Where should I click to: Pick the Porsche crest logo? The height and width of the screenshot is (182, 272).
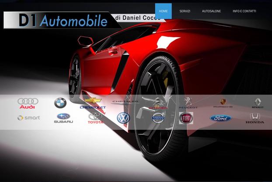(223, 103)
